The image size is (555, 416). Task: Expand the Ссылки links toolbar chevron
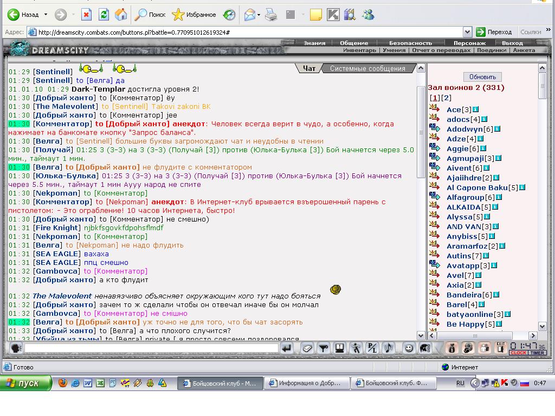(x=548, y=30)
